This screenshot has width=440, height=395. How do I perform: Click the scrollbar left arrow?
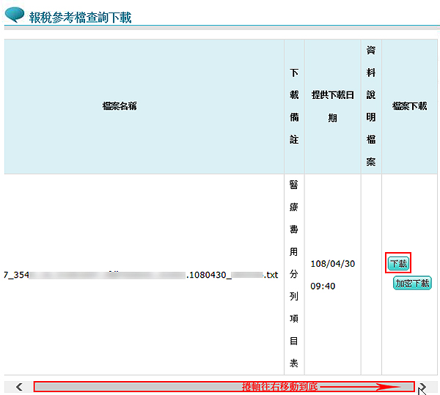[19, 386]
